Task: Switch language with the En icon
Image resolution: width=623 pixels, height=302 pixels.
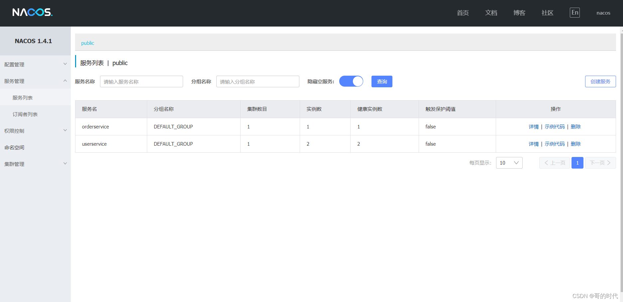Action: 575,13
